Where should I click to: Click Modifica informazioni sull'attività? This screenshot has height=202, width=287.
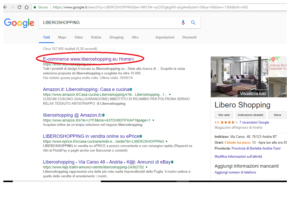point(238,156)
